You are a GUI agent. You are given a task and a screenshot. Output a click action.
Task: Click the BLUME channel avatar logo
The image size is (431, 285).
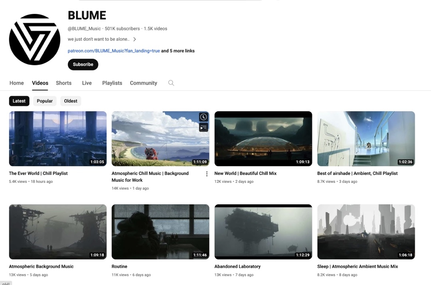[x=35, y=40]
